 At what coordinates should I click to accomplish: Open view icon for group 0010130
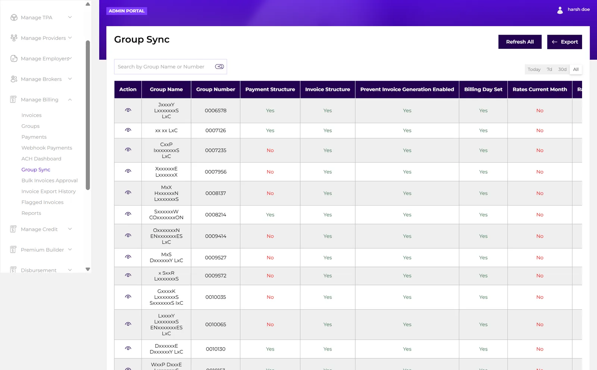[x=128, y=348]
